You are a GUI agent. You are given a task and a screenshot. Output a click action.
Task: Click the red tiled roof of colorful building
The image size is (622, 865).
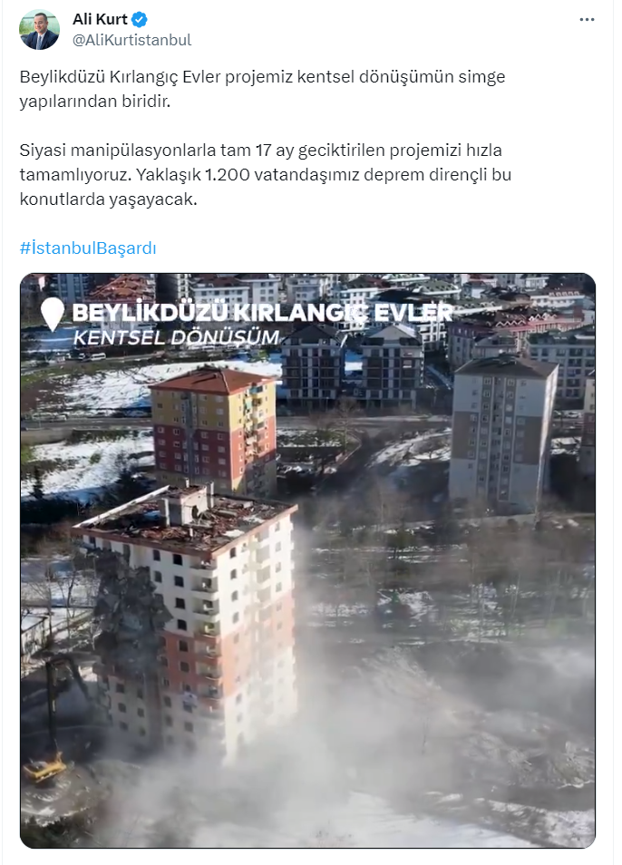[212, 380]
